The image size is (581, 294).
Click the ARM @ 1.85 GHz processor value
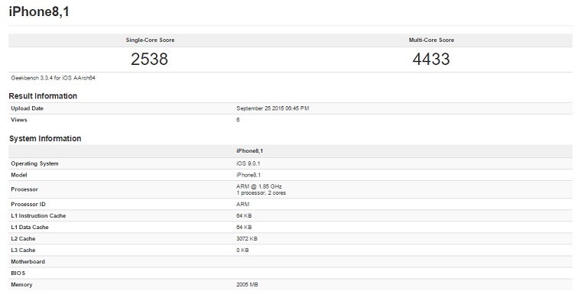pyautogui.click(x=259, y=186)
